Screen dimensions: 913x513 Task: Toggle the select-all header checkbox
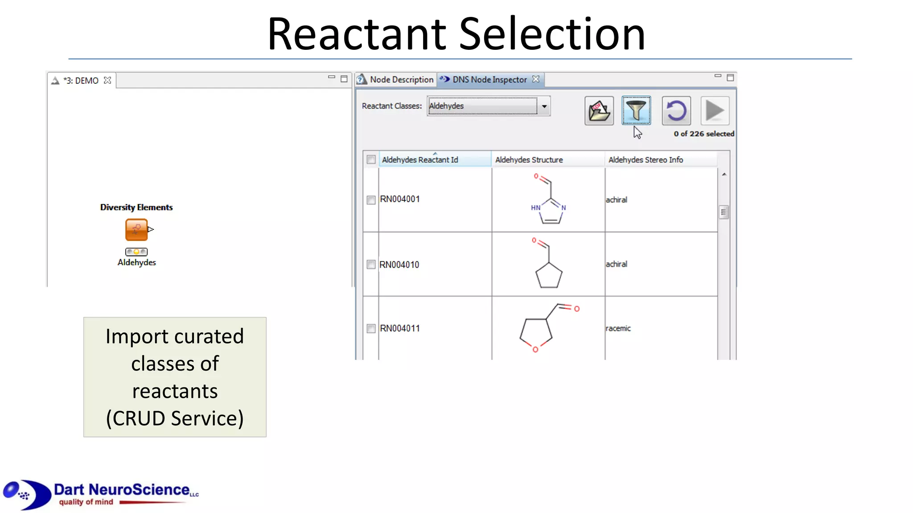point(371,159)
